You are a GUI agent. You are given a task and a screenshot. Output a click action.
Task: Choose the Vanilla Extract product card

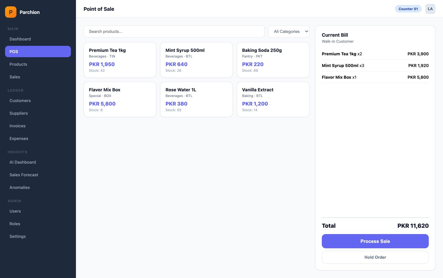(x=273, y=99)
